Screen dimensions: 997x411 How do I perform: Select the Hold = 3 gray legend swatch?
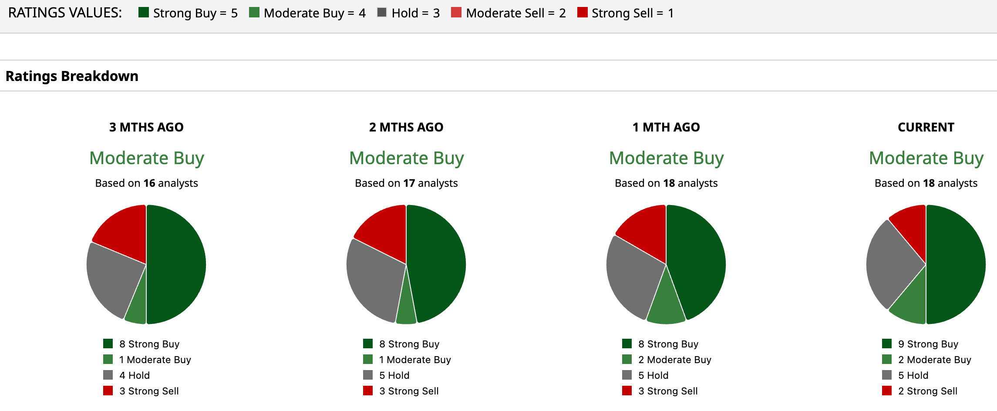(382, 12)
